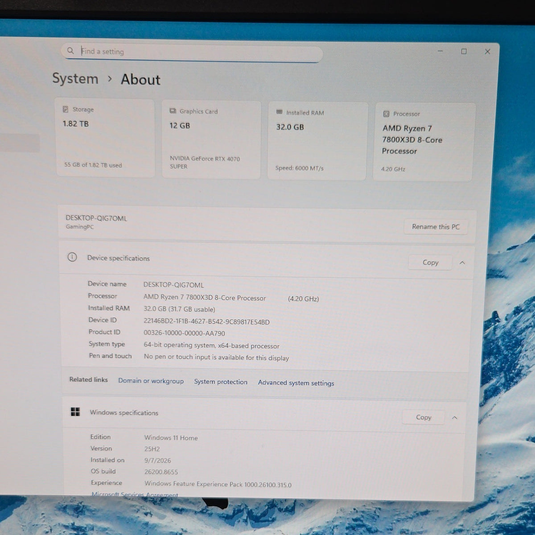Click the Installed RAM icon
535x535 pixels.
pyautogui.click(x=280, y=112)
